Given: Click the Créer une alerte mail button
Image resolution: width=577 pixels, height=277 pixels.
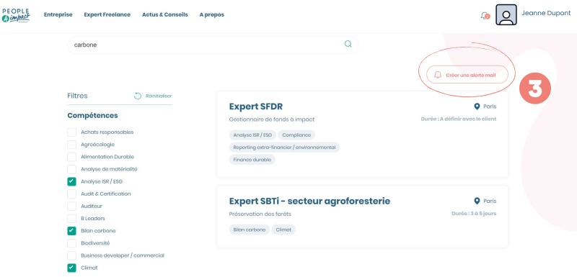Looking at the screenshot, I should click(467, 75).
